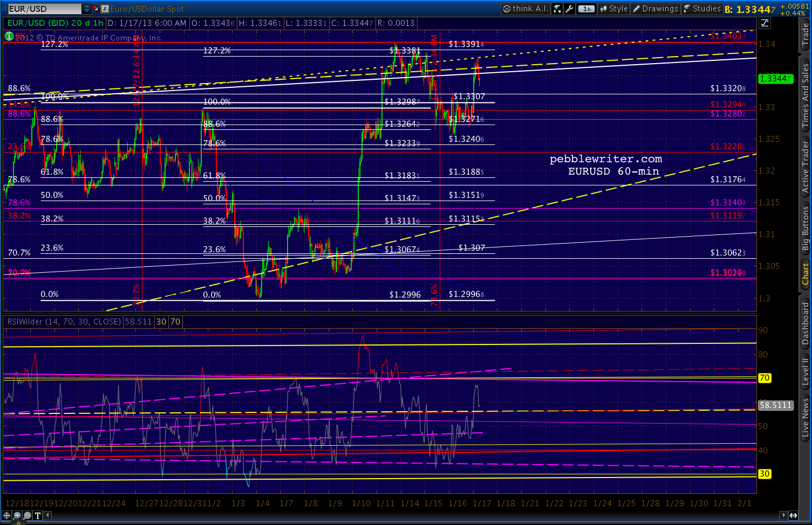Click the scroll-right arrow at bottom
This screenshot has height=525, width=812.
click(x=784, y=515)
